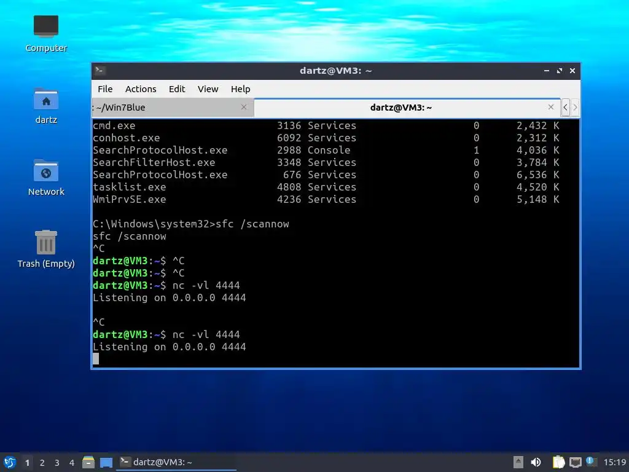Click the update notification tray icon
Image resolution: width=629 pixels, height=472 pixels.
[x=592, y=462]
